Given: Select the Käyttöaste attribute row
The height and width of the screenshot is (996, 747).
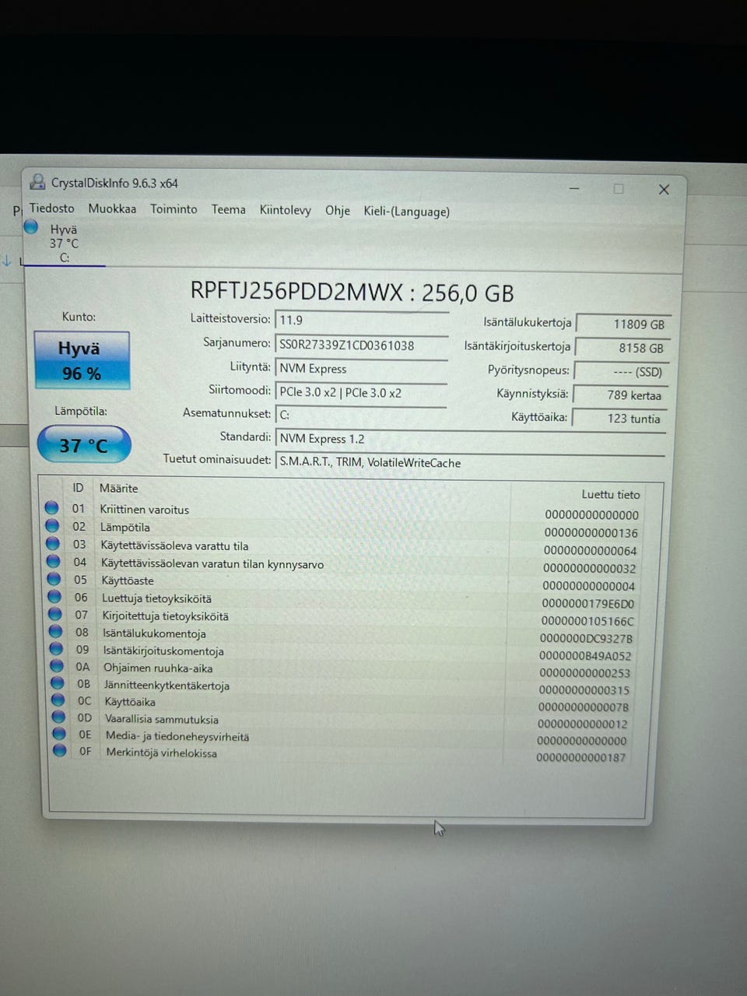Looking at the screenshot, I should click(x=128, y=580).
